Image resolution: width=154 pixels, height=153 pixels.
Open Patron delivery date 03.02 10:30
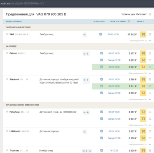(x=114, y=53)
